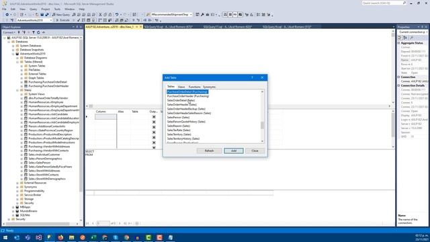Click the Skype icon in taskbar
This screenshot has height=242, width=430.
[x=116, y=237]
